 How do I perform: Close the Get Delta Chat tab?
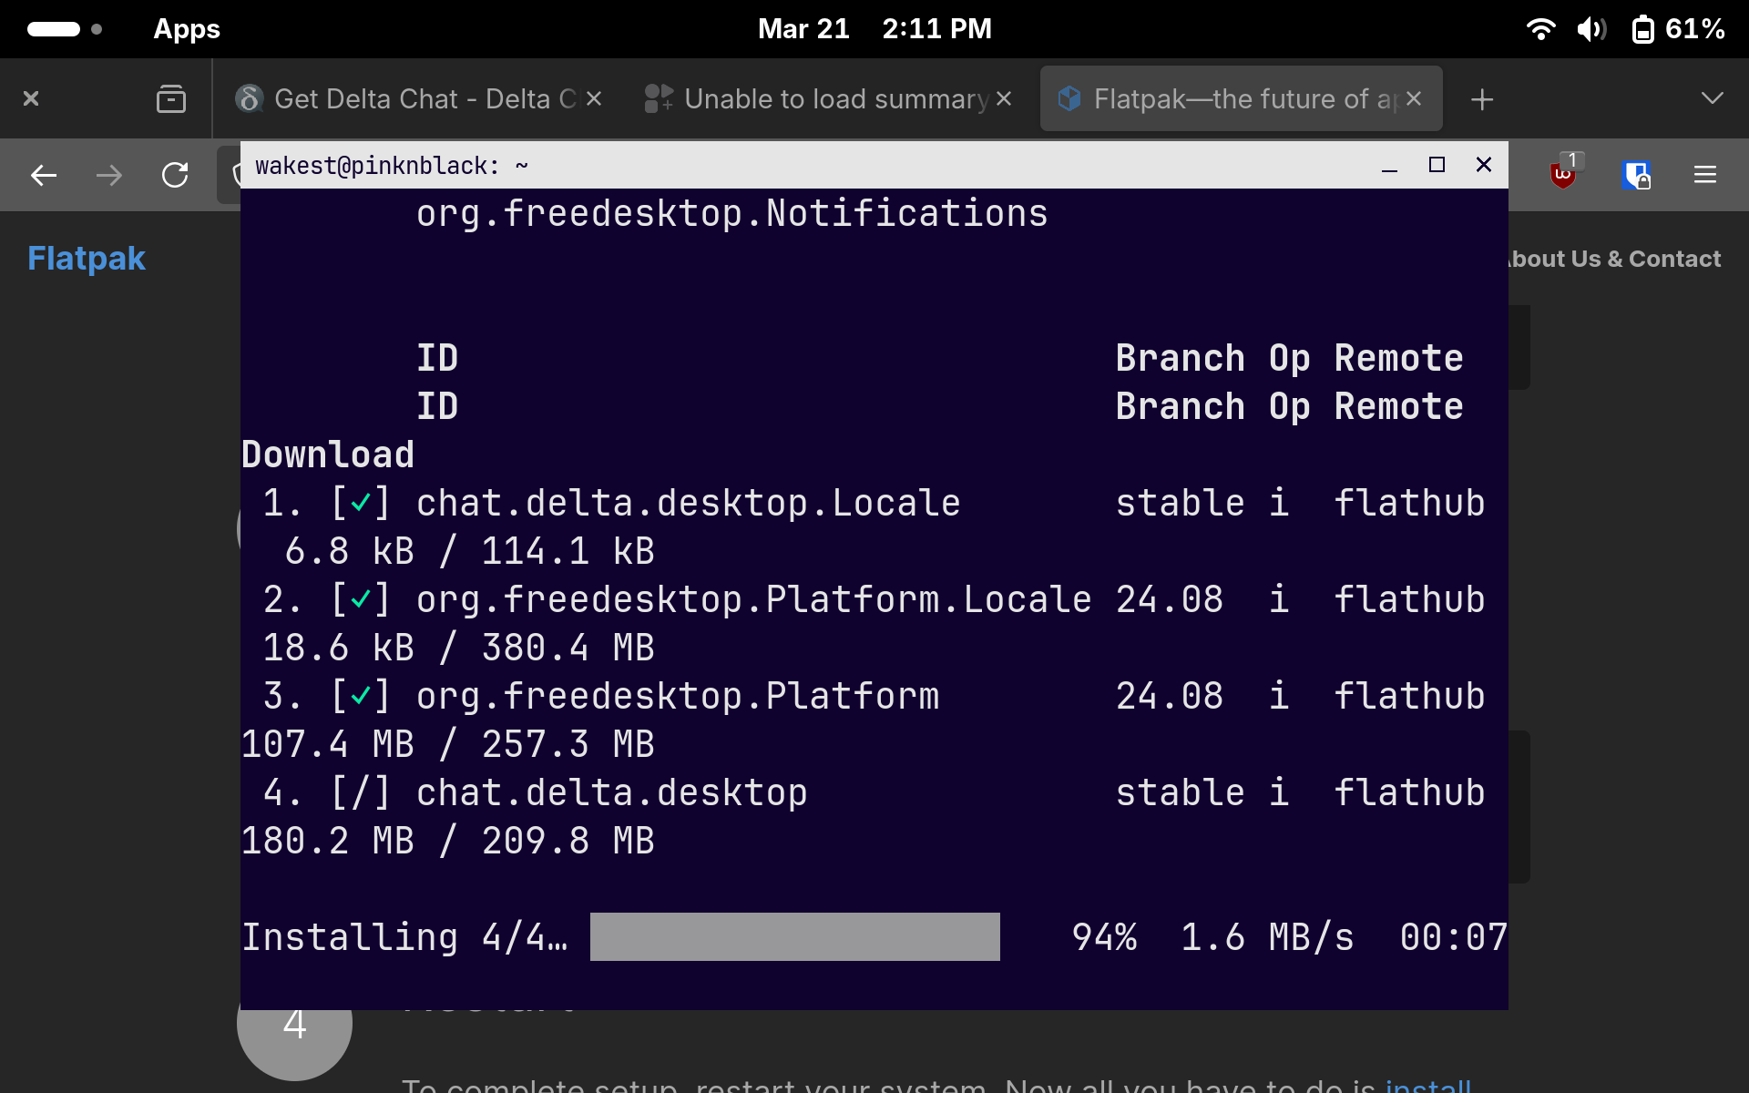(594, 98)
